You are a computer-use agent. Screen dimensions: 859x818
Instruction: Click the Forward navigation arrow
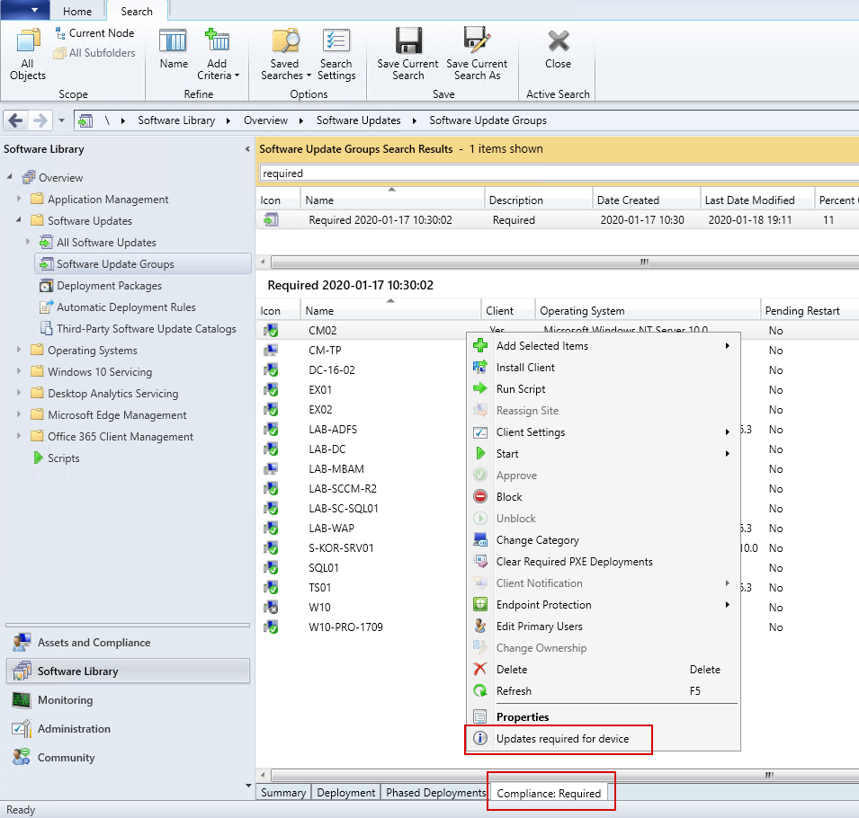[40, 120]
